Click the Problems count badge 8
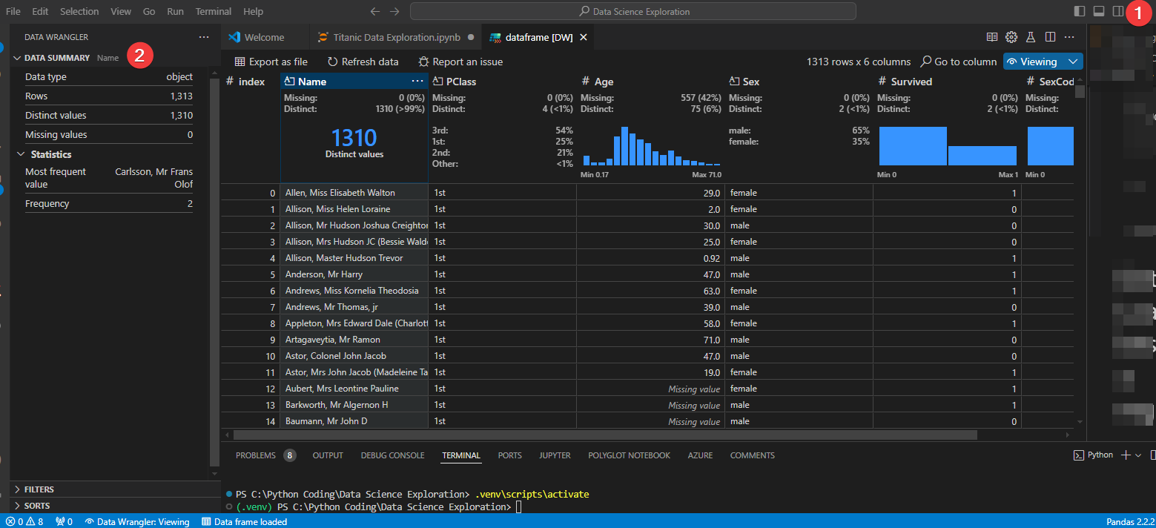 pos(289,455)
